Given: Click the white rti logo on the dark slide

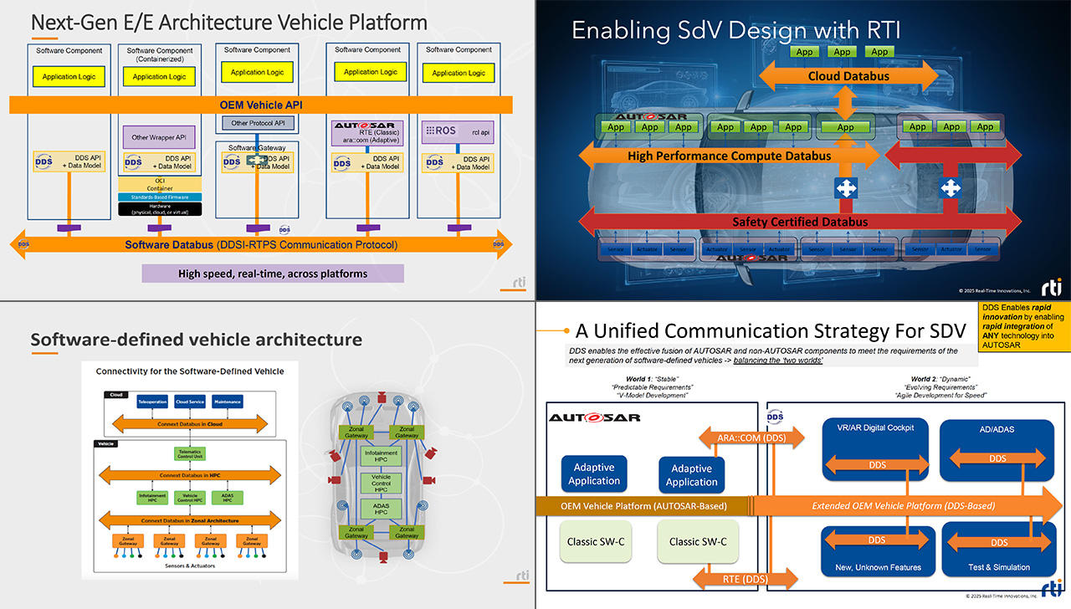Looking at the screenshot, I should point(1050,286).
